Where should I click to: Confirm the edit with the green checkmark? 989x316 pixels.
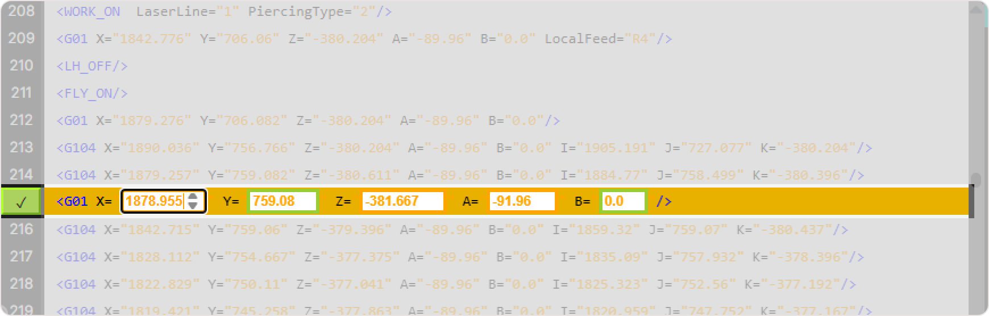21,202
